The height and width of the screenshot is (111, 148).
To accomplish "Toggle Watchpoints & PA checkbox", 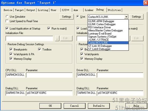I will (11, 54).
